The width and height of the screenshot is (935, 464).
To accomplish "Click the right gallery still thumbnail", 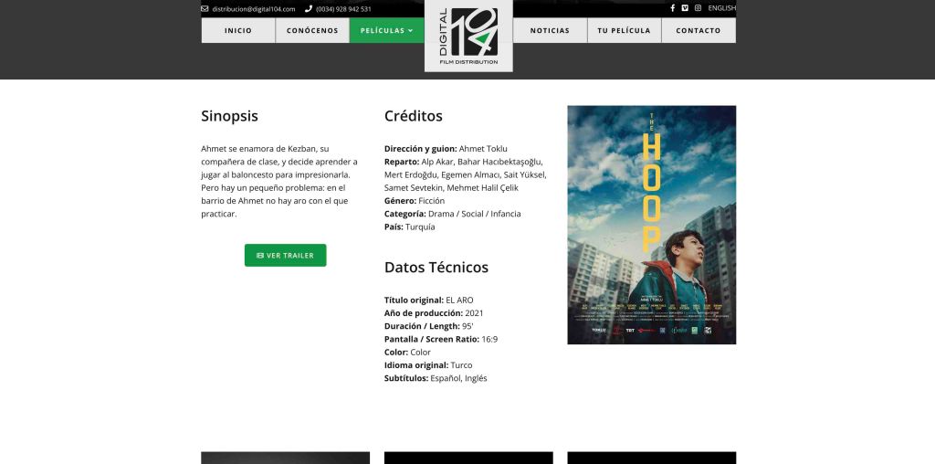I will [651, 458].
